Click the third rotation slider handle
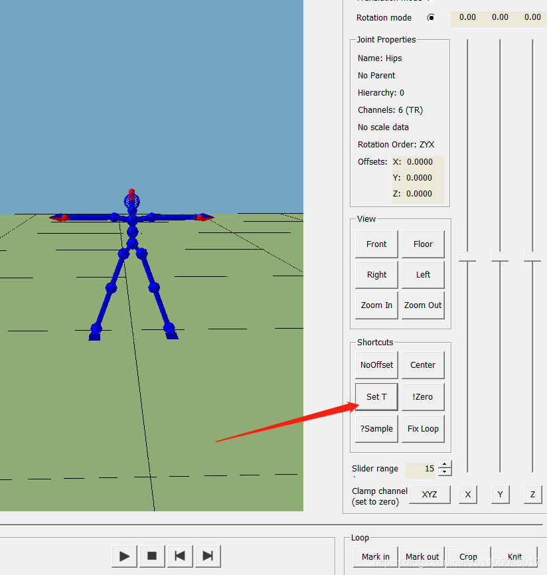Screen dimensions: 547x575 coord(532,257)
